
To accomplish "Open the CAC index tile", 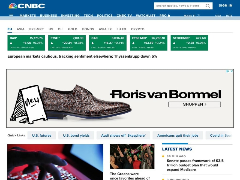I will point(108,43).
